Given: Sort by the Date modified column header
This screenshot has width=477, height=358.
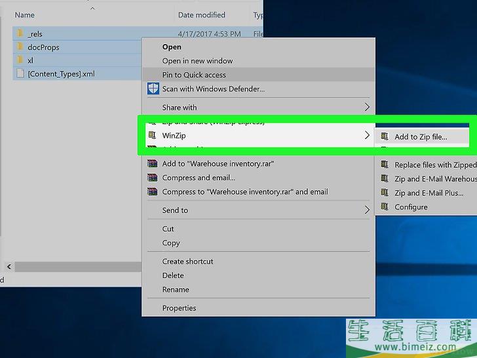Looking at the screenshot, I should pos(201,15).
